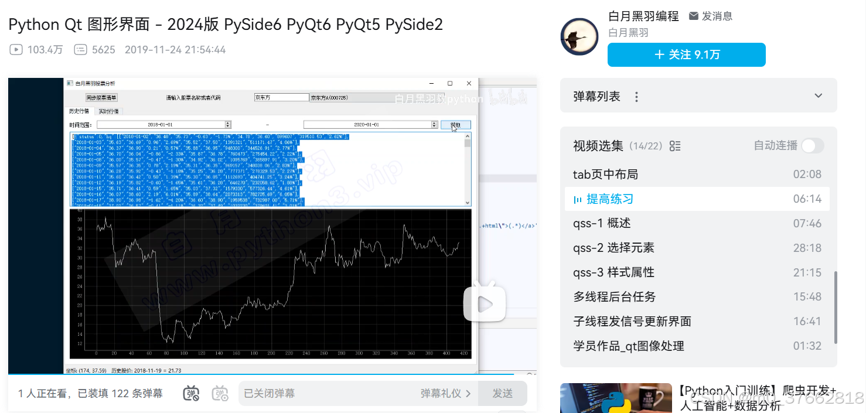Click the now-playing bars icon beside 提高练习
866x413 pixels.
click(x=578, y=200)
